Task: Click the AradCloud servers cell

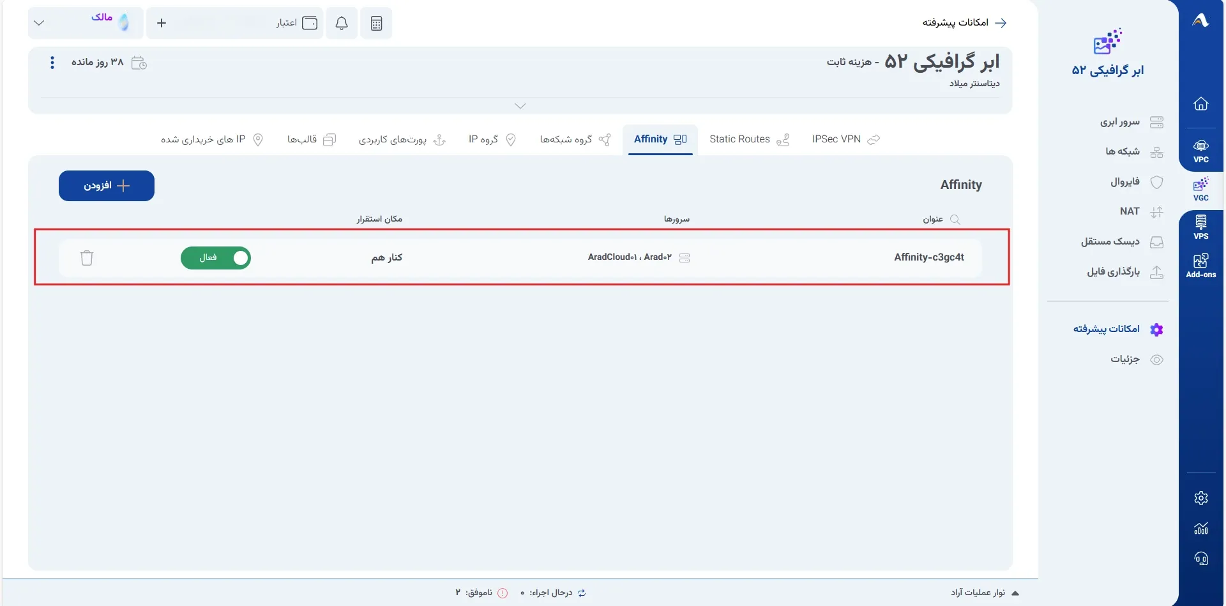Action: point(639,257)
